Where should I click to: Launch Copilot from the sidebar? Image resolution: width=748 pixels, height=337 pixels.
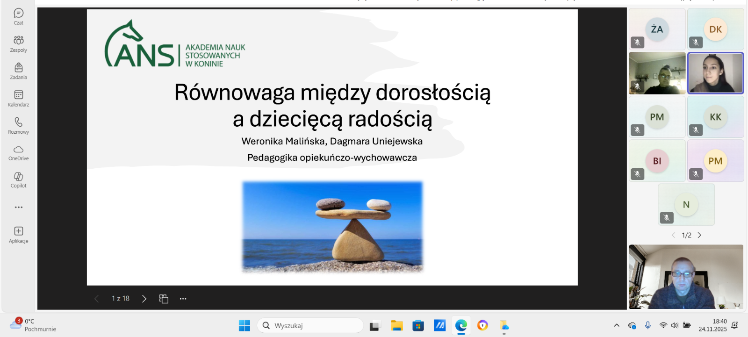(x=18, y=179)
